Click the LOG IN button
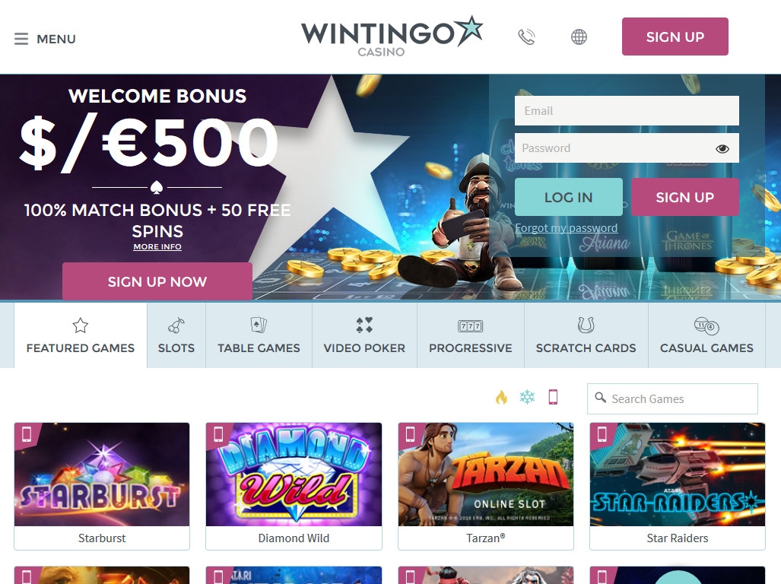This screenshot has width=781, height=584. (568, 197)
